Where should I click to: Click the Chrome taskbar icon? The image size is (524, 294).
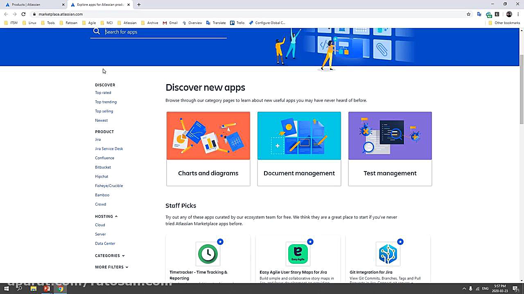60,289
